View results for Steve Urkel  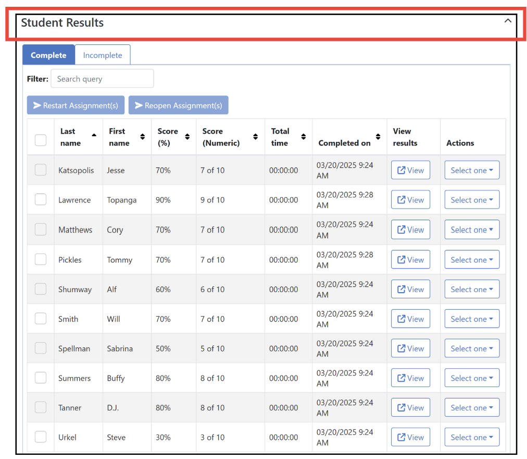click(x=410, y=437)
